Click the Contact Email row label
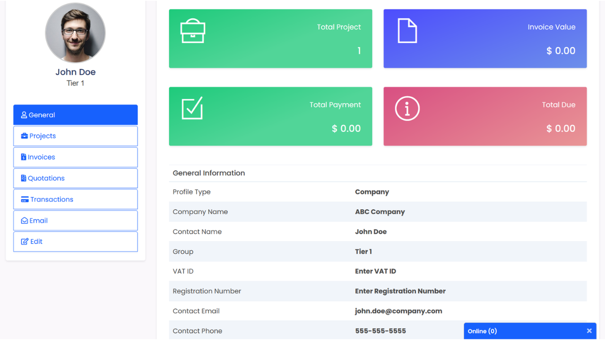 [196, 311]
